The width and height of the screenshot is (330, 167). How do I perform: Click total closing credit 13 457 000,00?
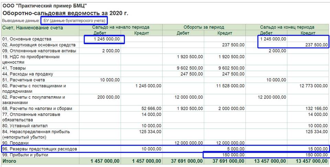pyautogui.click(x=312, y=161)
